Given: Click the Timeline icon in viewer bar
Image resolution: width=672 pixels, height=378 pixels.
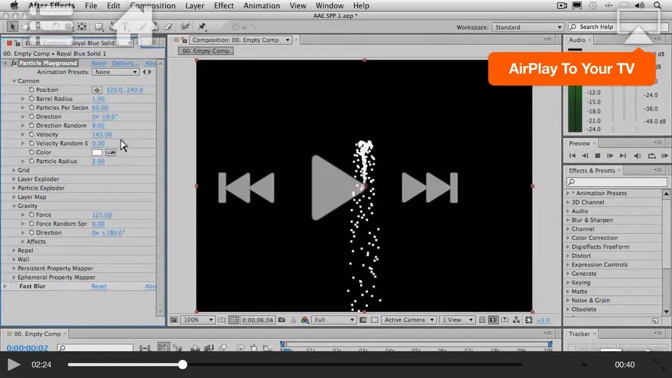Looking at the screenshot, I should 505,320.
